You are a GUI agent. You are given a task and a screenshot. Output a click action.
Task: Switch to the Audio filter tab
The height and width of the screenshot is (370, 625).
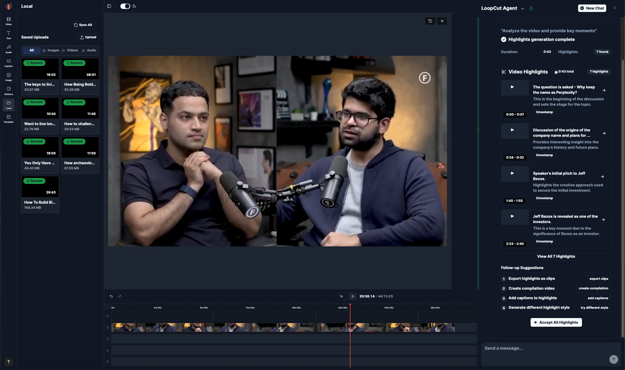[x=89, y=50]
